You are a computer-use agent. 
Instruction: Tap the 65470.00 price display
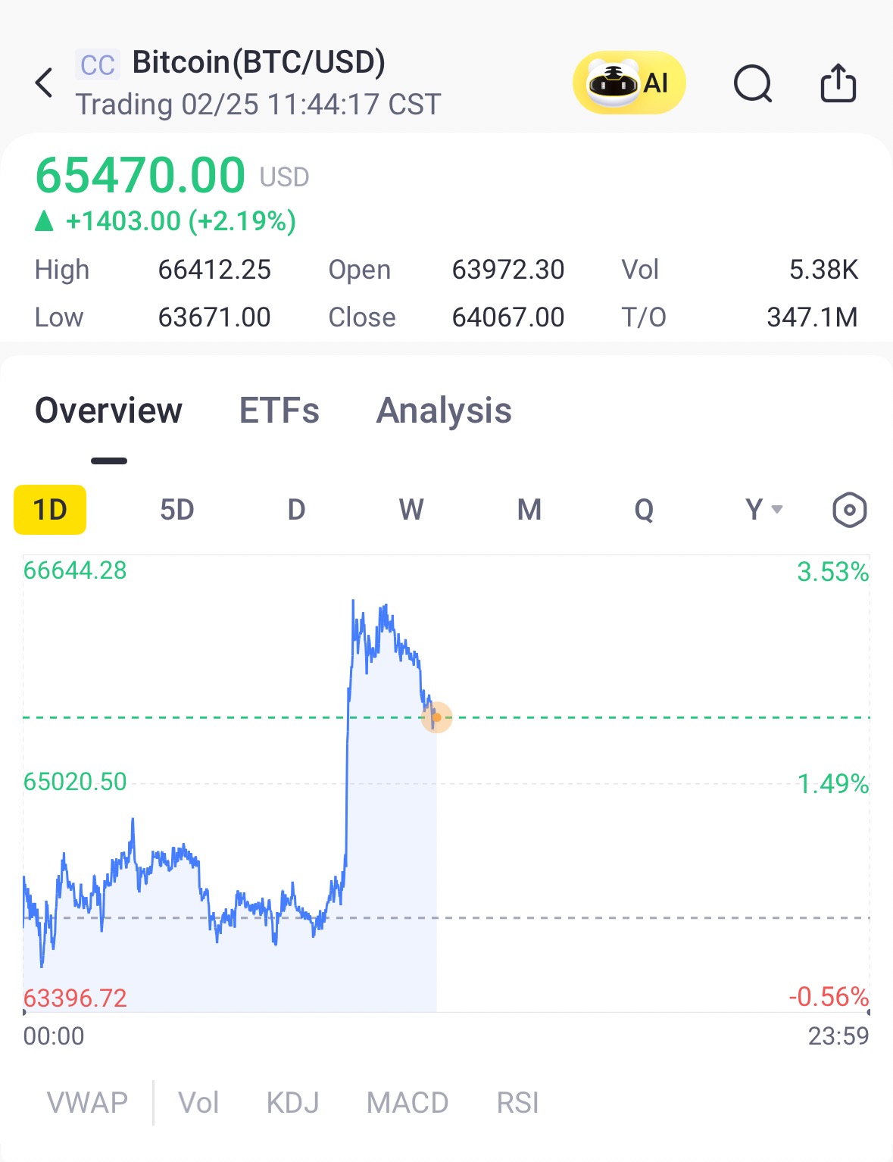(140, 175)
